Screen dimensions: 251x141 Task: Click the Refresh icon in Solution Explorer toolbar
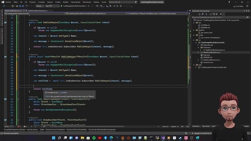pyautogui.click(x=211, y=14)
